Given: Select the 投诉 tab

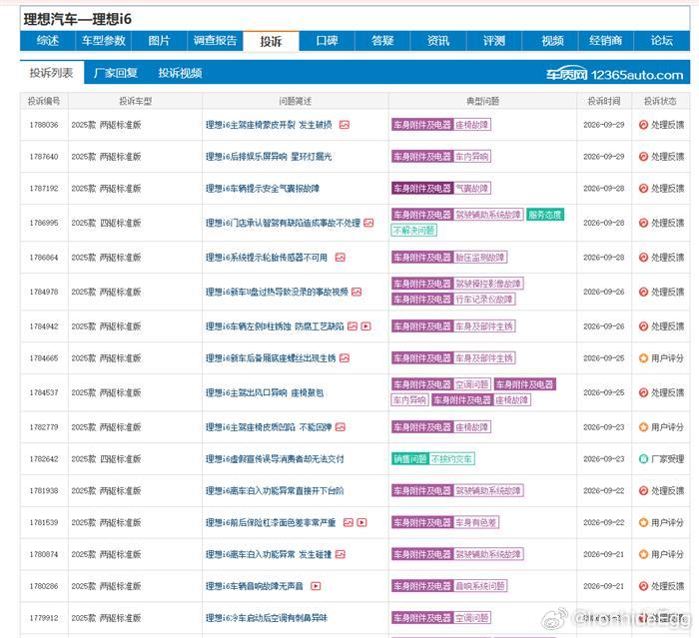Looking at the screenshot, I should coord(271,42).
